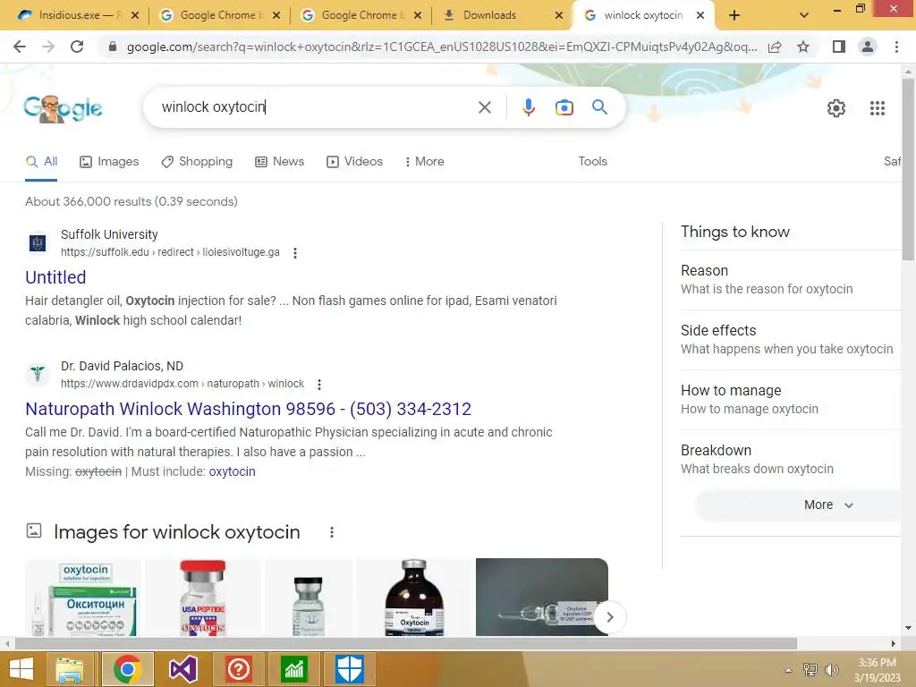Open options for the Suffolk University result
916x687 pixels.
click(x=295, y=253)
